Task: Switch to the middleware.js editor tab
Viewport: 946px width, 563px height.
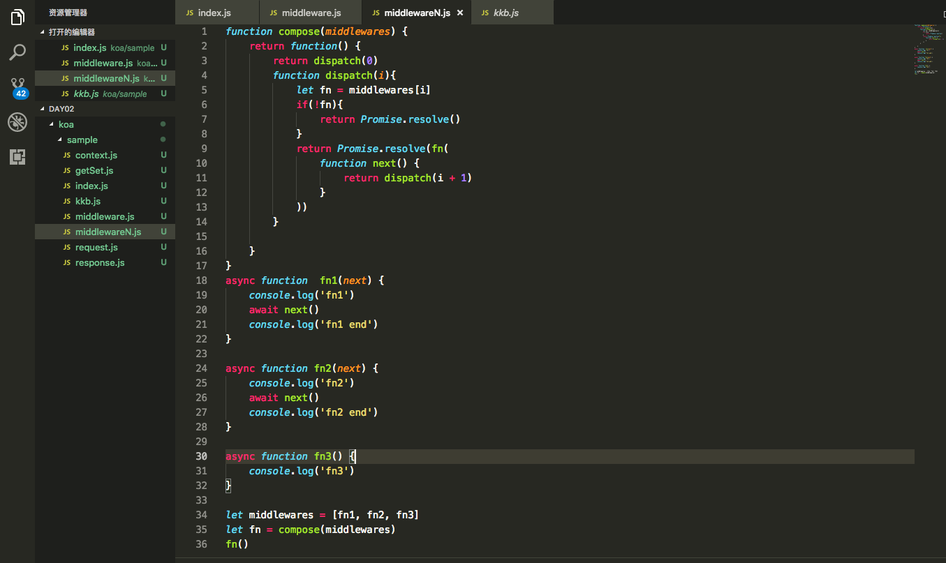Action: 311,13
